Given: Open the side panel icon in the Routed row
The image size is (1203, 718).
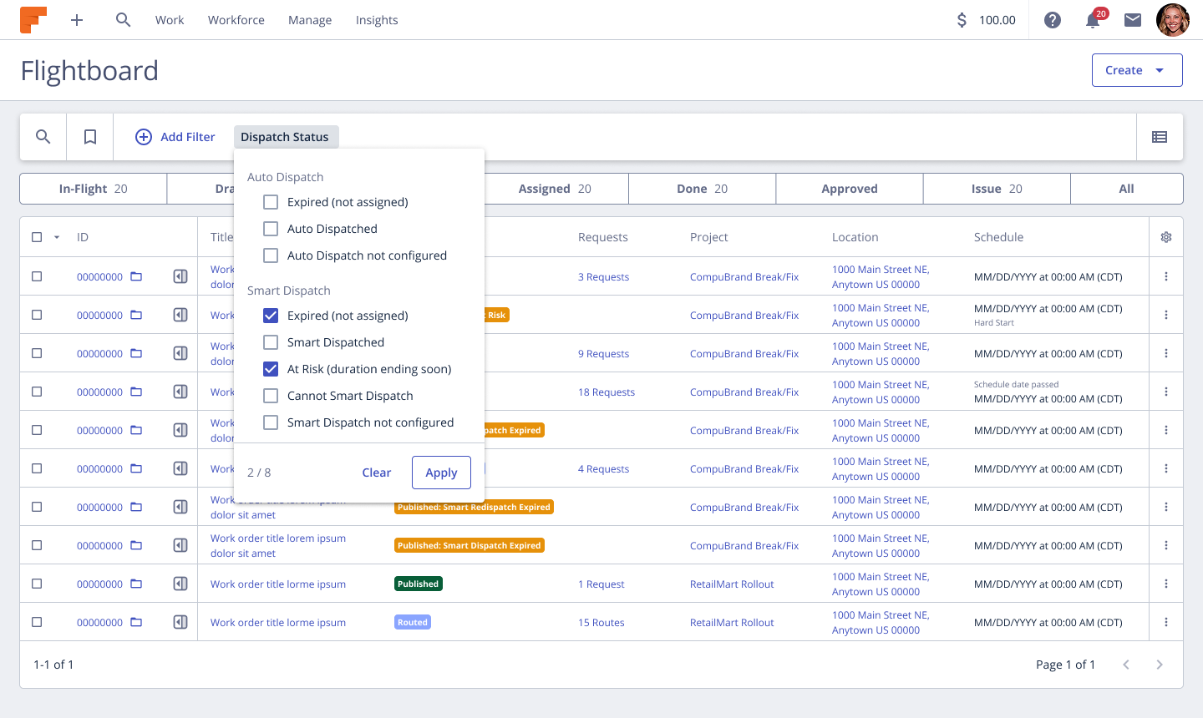Looking at the screenshot, I should coord(180,622).
